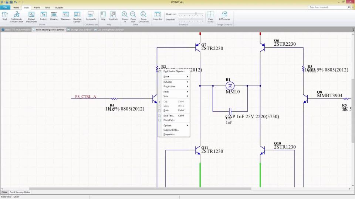Image resolution: width=355 pixels, height=199 pixels.
Task: Show the Messages panel
Action: (66, 16)
